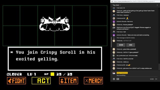The image size is (160, 90).
Task: Click the 20 / 20 HP value
Action: click(64, 74)
